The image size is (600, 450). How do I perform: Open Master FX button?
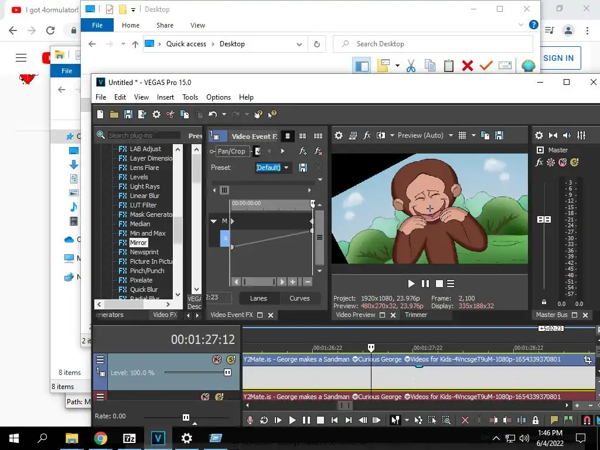pyautogui.click(x=539, y=162)
